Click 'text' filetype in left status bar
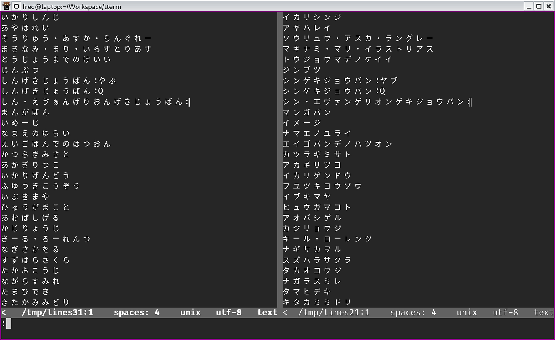555x340 pixels. click(267, 313)
